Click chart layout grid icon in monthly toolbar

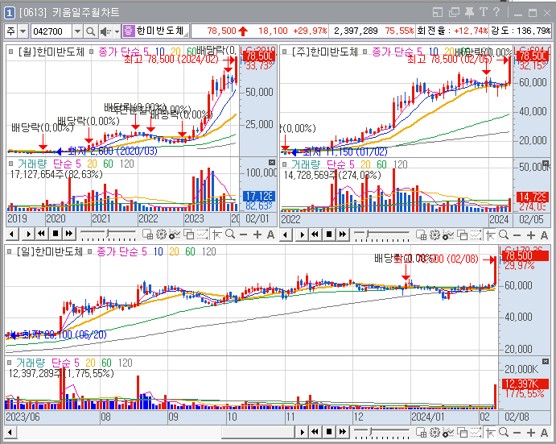pos(147,234)
